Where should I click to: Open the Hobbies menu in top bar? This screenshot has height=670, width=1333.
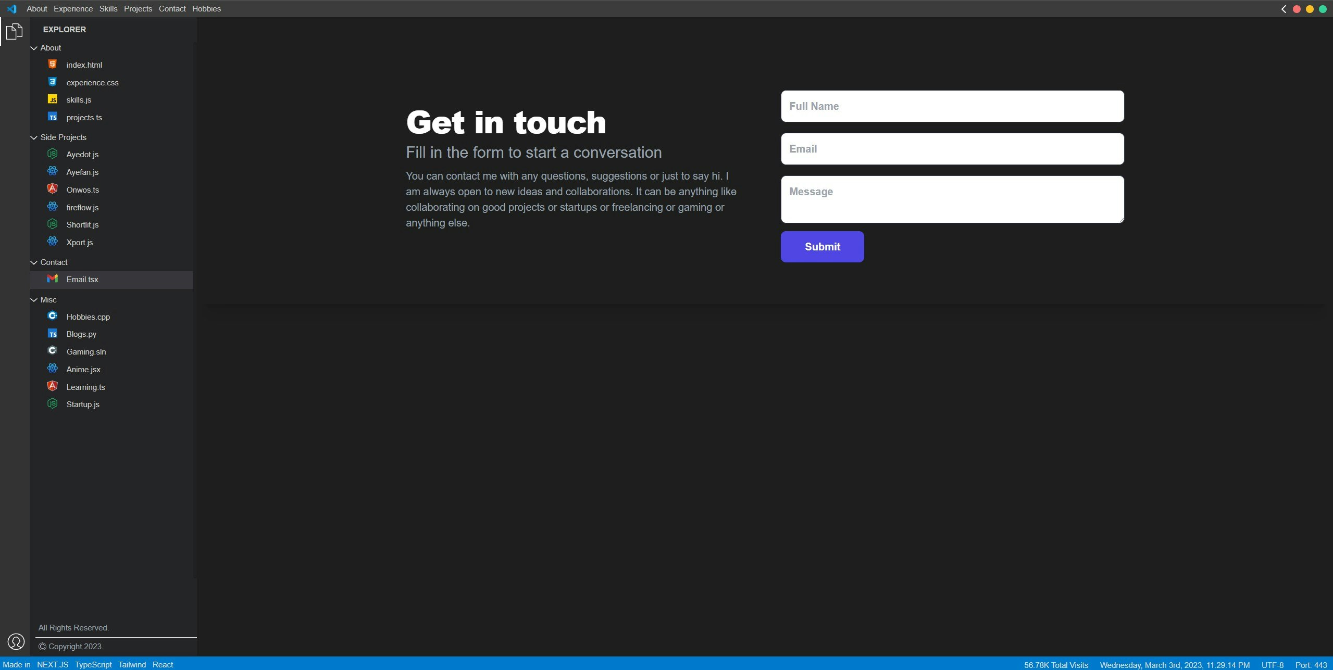point(206,9)
